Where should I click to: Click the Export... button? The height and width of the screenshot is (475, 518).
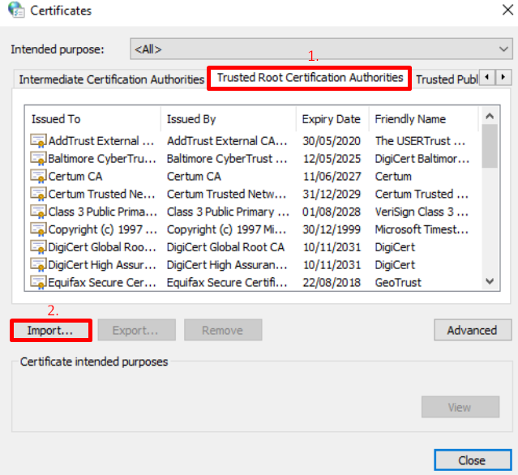click(137, 330)
